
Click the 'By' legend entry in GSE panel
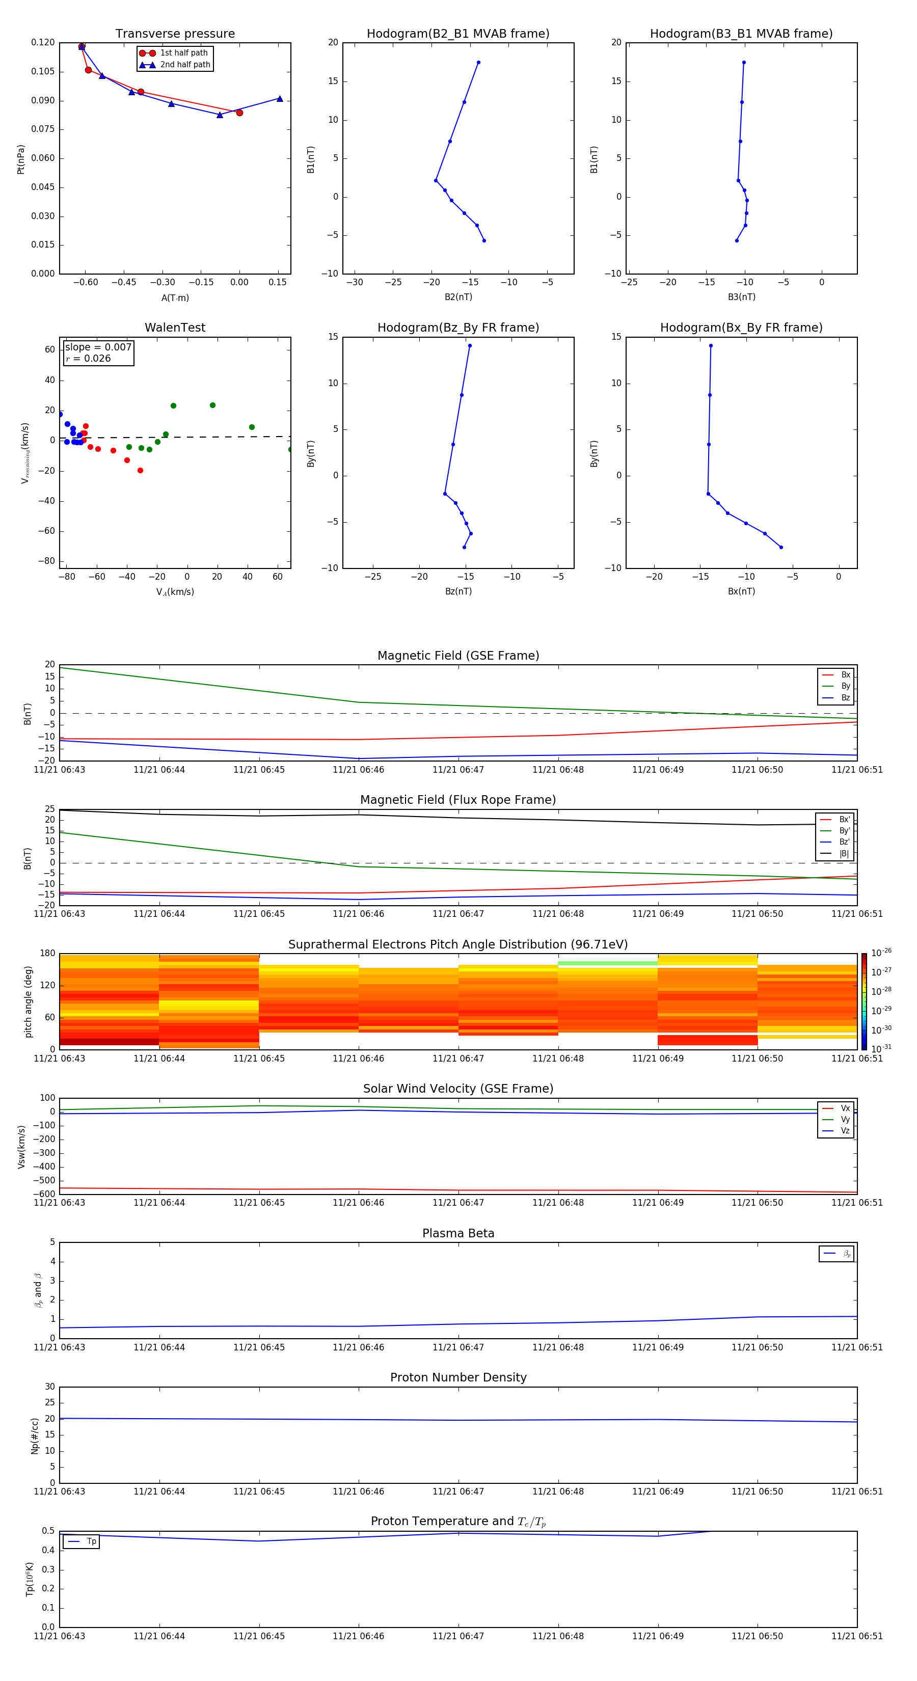(x=837, y=687)
